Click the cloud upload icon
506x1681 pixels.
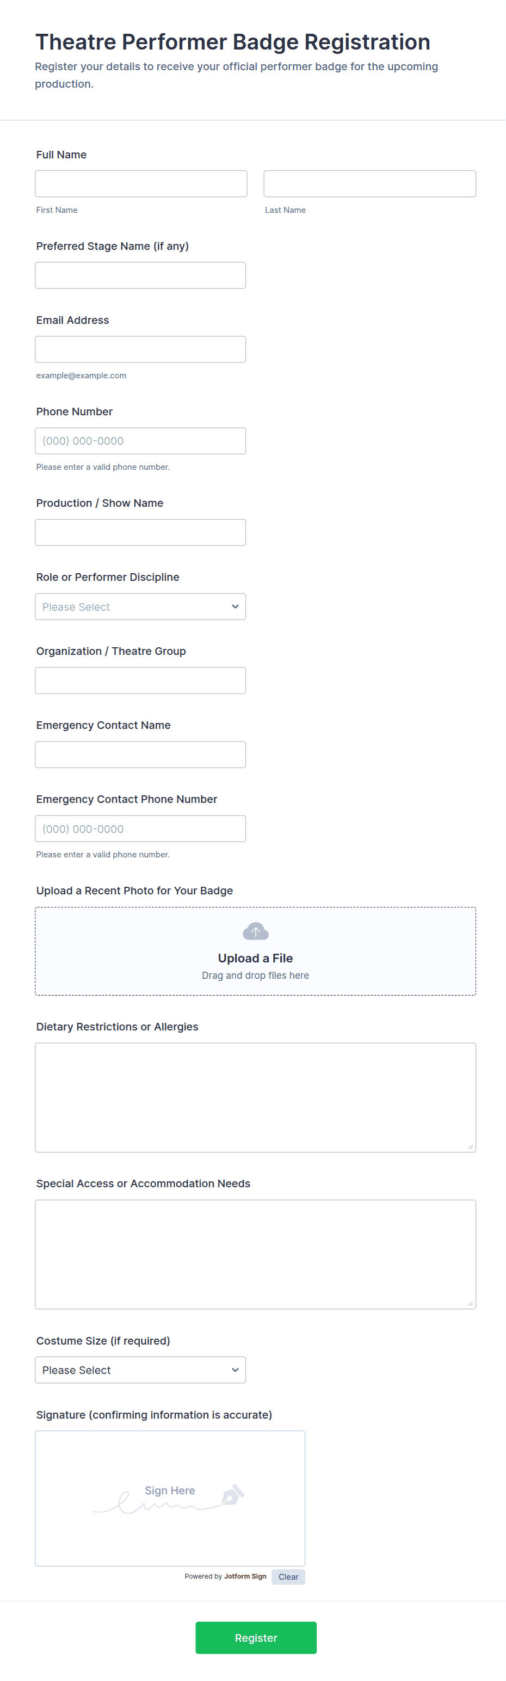point(255,931)
